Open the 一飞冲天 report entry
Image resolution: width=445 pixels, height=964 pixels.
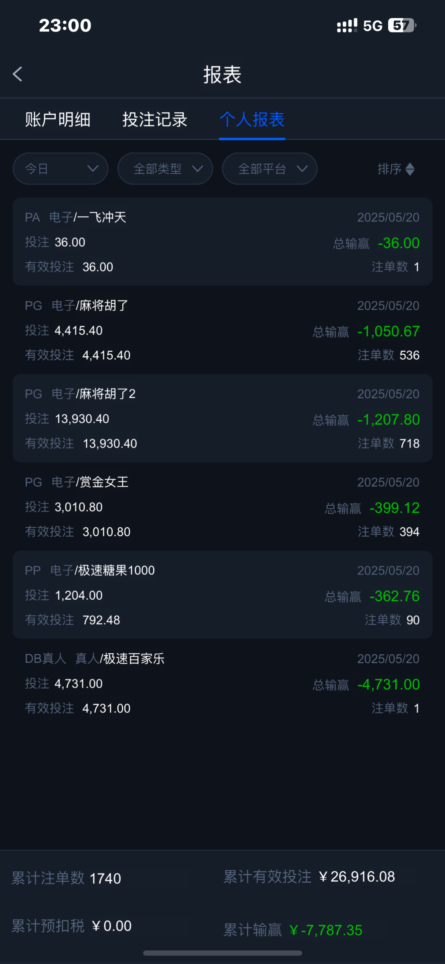point(222,242)
